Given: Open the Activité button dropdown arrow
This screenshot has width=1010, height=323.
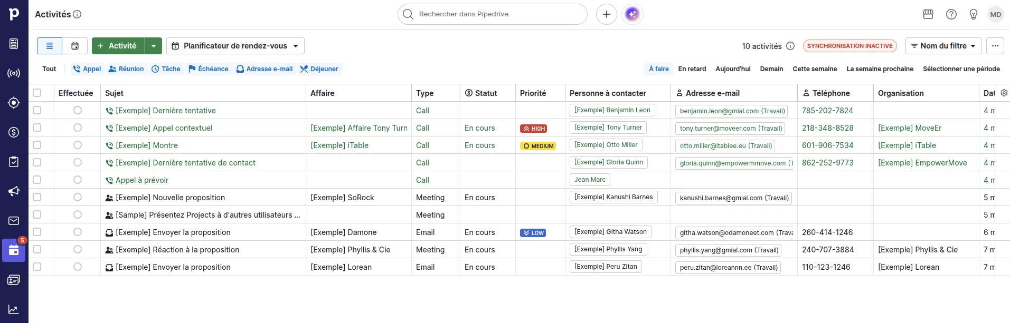Looking at the screenshot, I should [x=154, y=46].
